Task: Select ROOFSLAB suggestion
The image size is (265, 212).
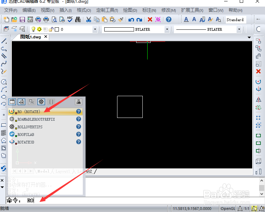Action: tap(45, 135)
